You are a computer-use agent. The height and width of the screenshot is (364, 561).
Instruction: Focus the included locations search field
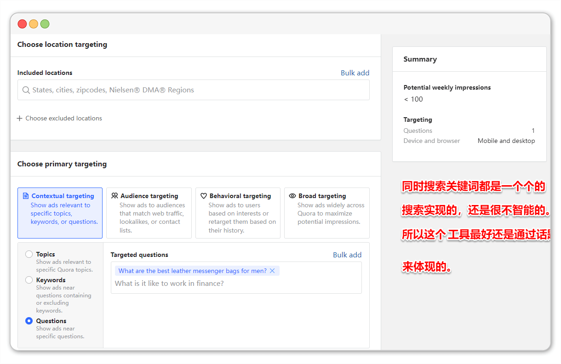click(x=198, y=90)
